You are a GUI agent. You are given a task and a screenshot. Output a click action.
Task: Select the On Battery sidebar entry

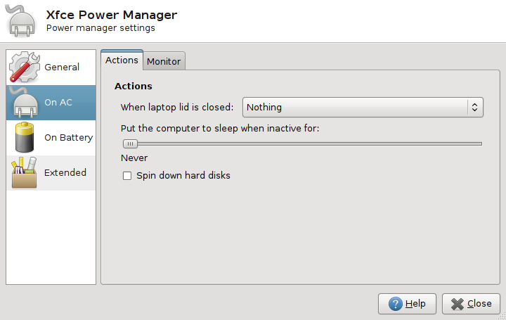tap(68, 138)
